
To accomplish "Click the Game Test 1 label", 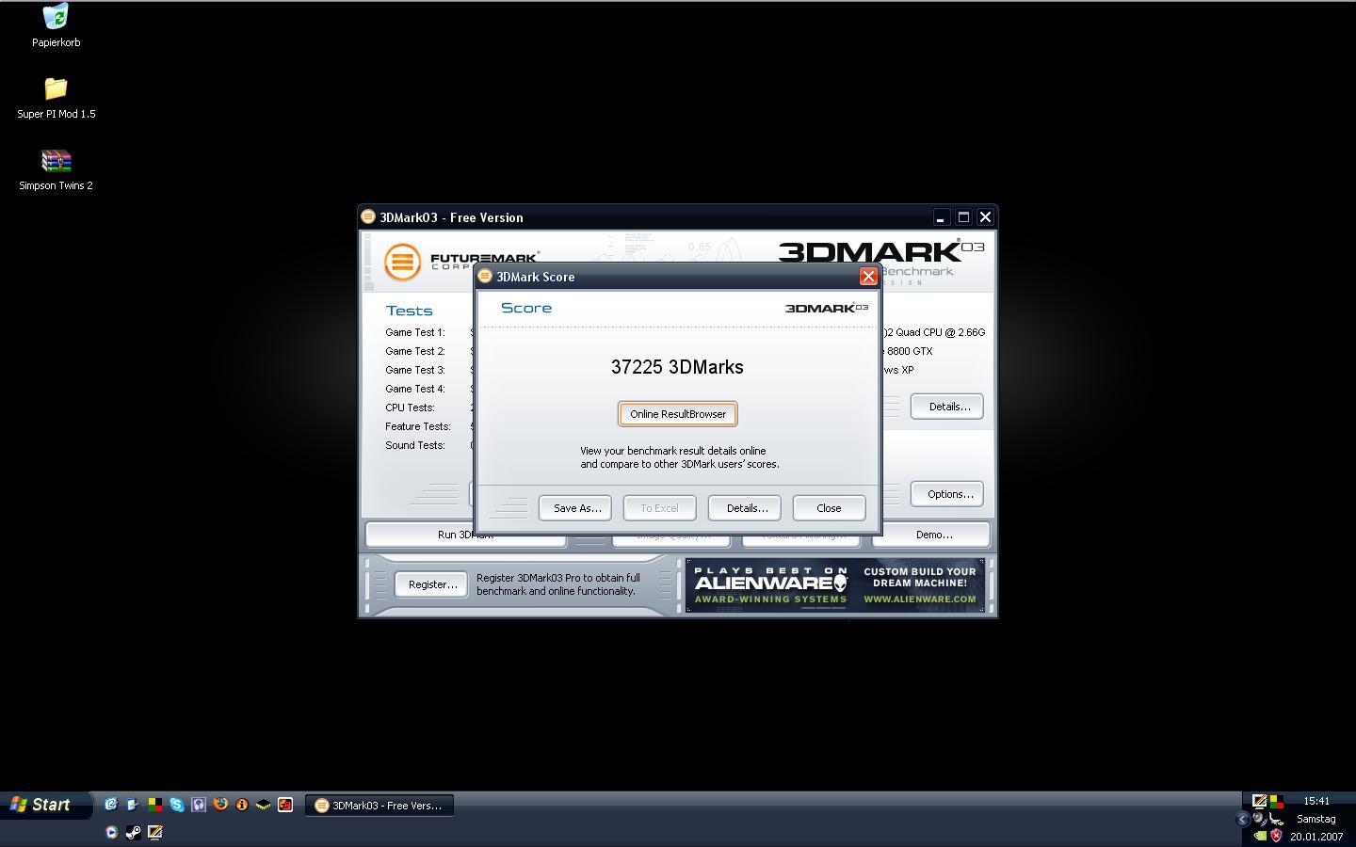I will pos(414,332).
